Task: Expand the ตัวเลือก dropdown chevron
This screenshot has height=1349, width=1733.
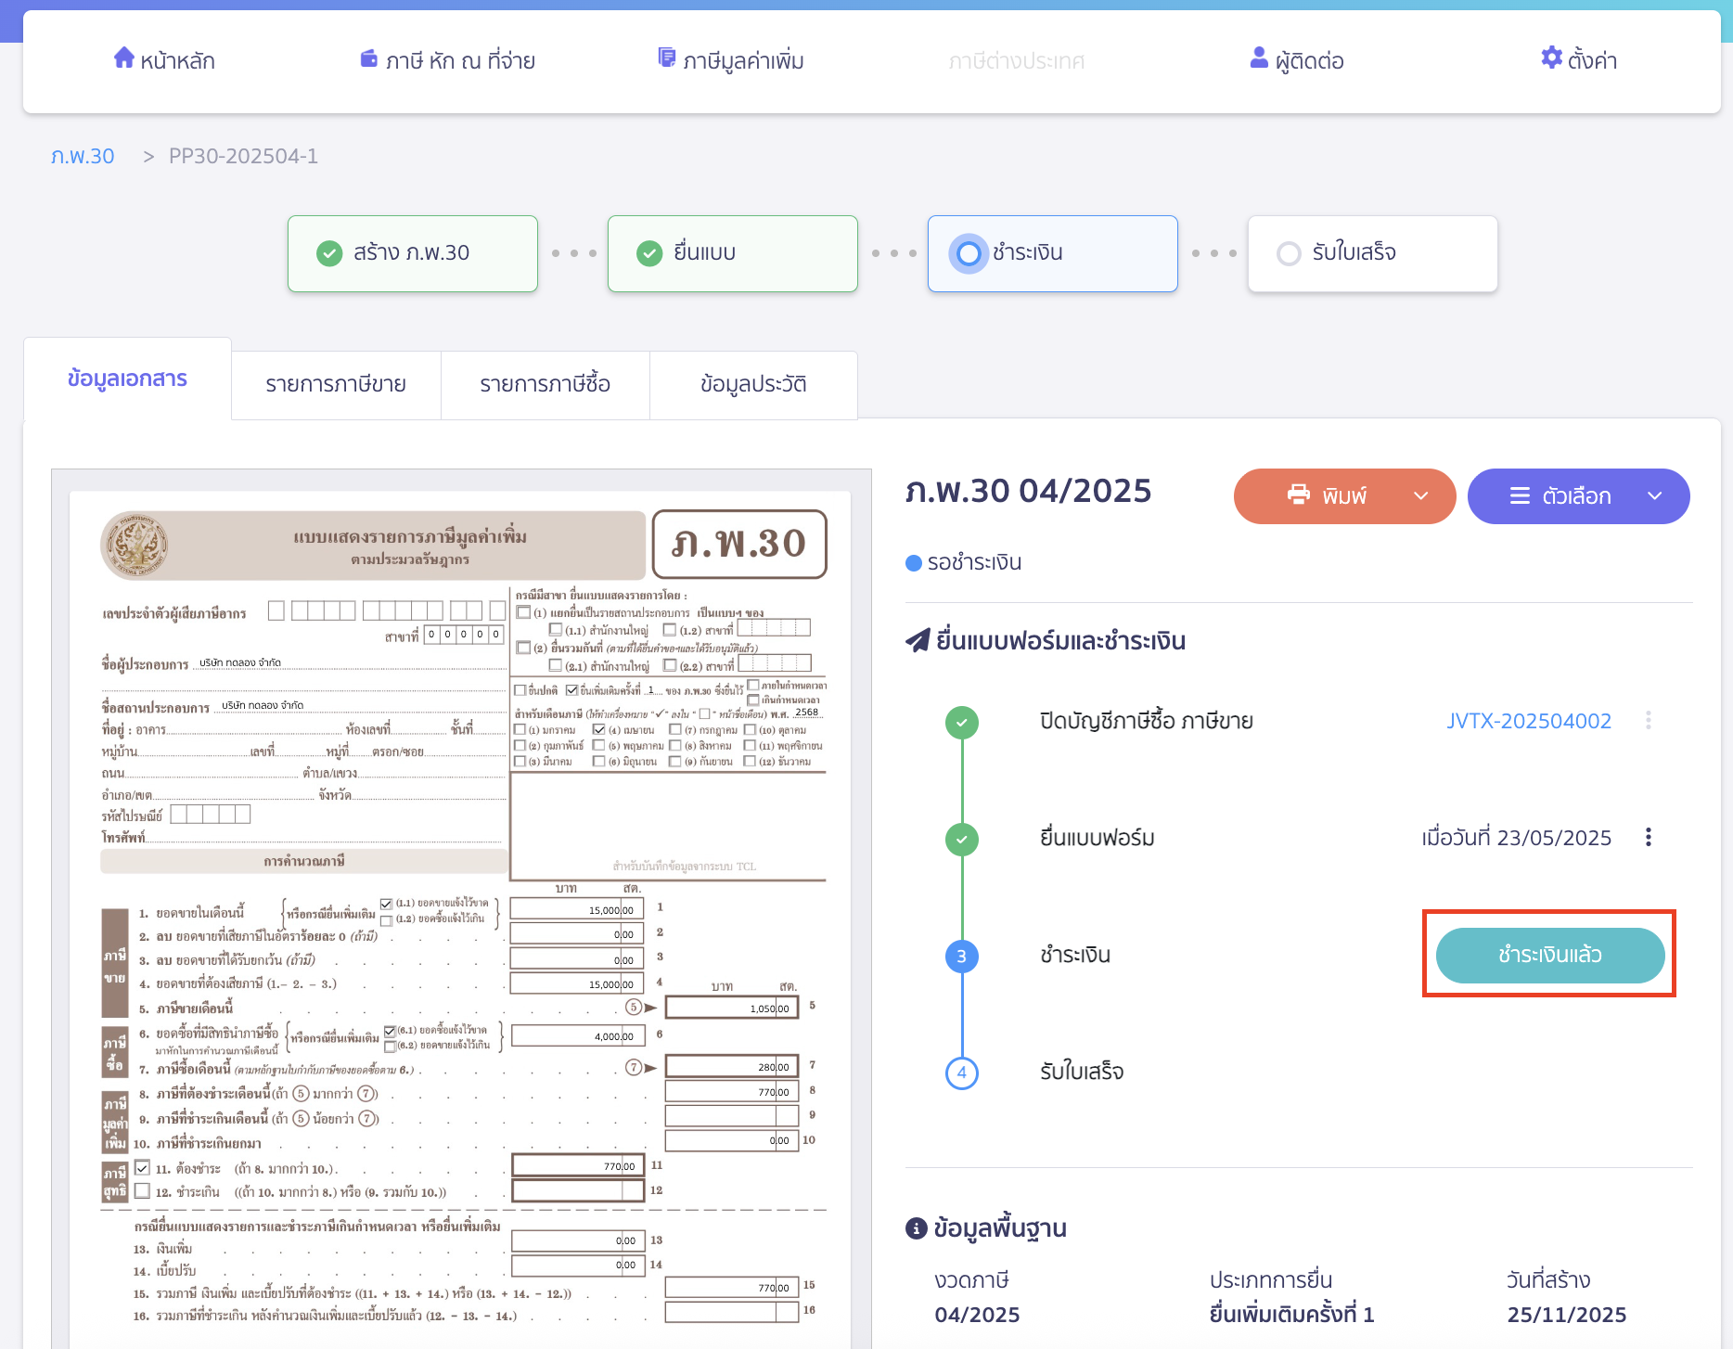Action: pos(1654,496)
